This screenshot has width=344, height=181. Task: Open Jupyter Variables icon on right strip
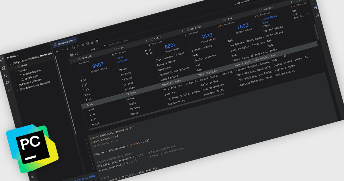tap(316, 7)
